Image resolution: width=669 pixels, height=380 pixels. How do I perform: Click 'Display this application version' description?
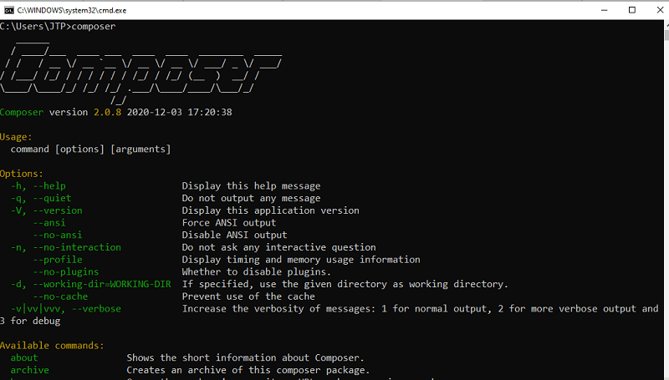[x=270, y=210]
